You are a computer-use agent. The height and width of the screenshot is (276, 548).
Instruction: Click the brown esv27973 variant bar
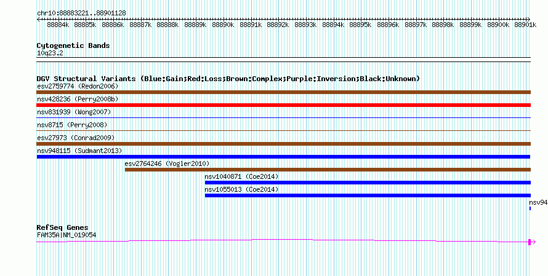pos(284,144)
